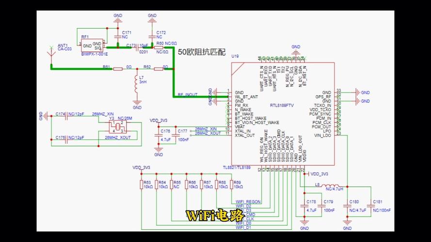
Task: Click the Y3 crystal symbol
Action: pos(118,126)
